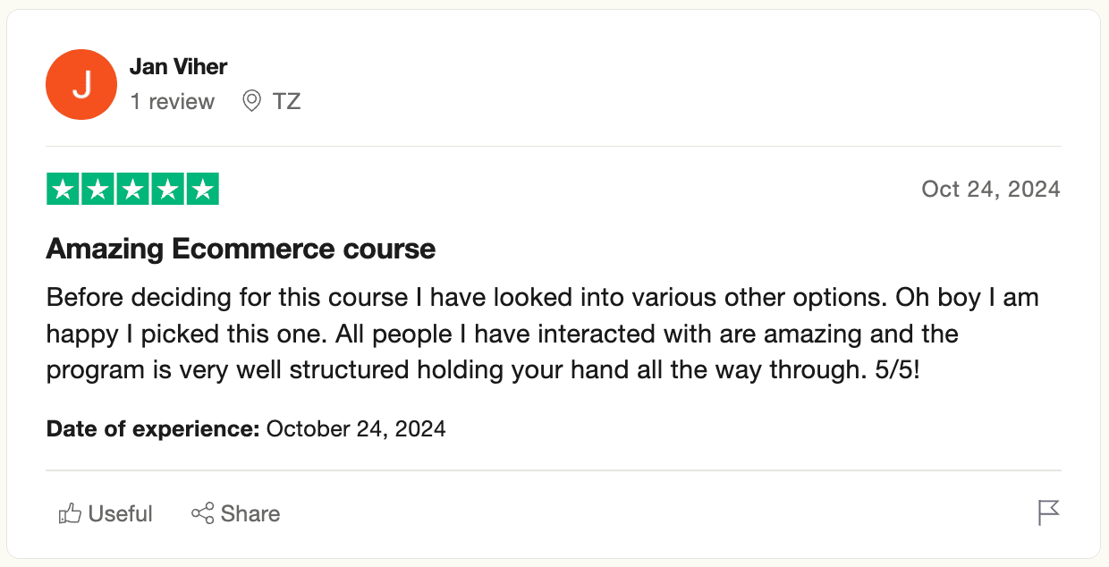Click the October 24, 2024 experience date

[x=356, y=429]
